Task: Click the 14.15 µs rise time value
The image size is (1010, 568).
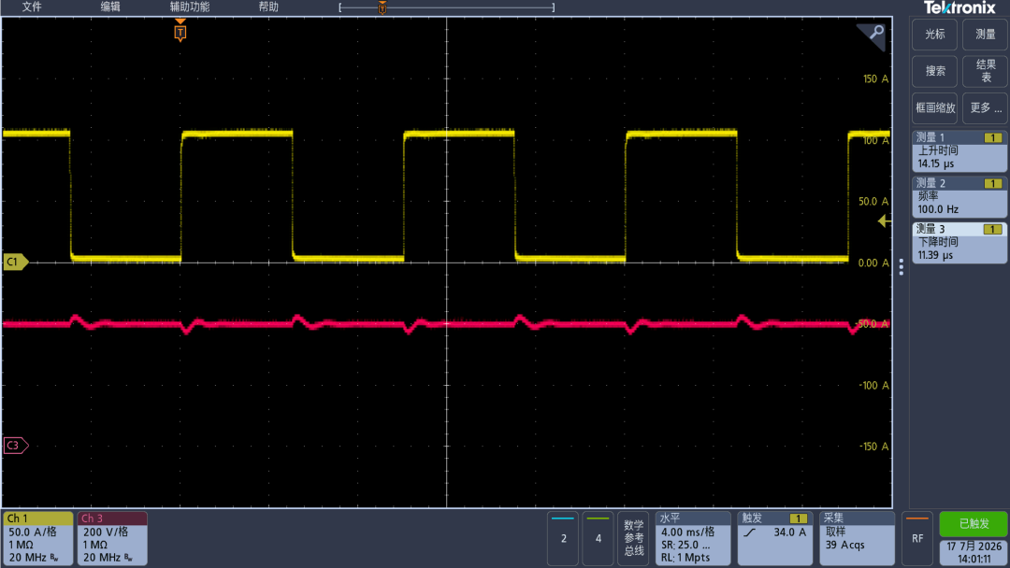Action: click(x=936, y=164)
